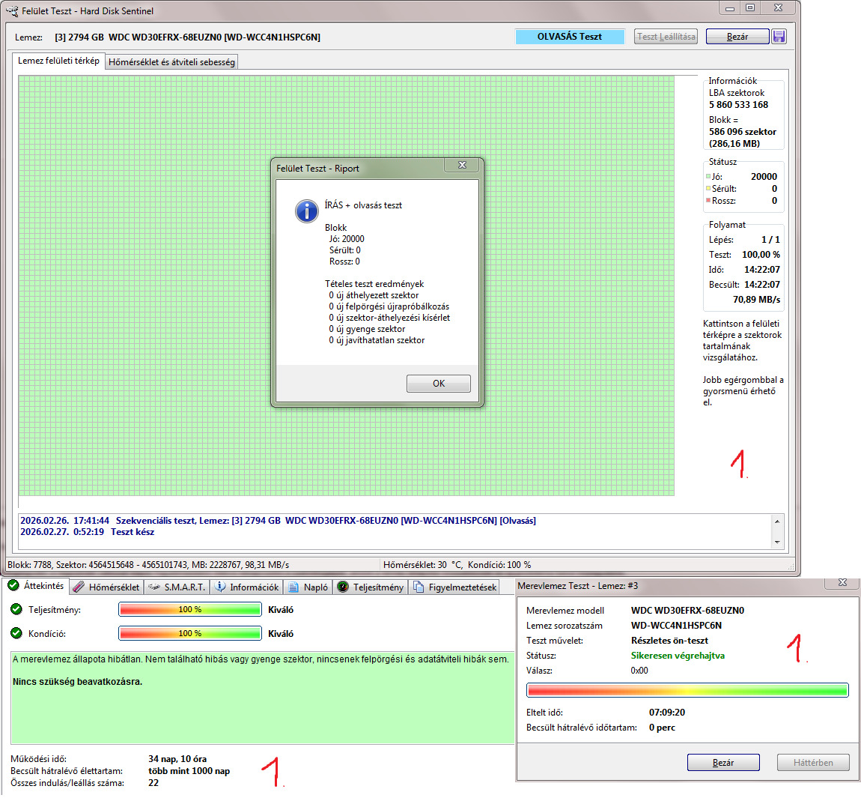Click the green check icon next to Teljesítmény
The height and width of the screenshot is (798, 861).
click(x=16, y=609)
